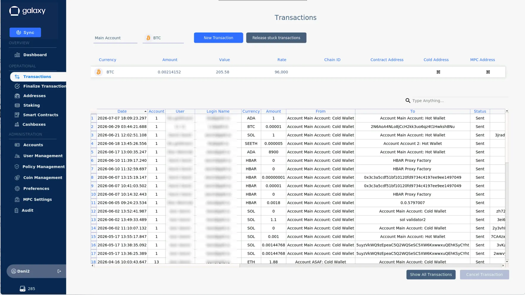Sort table by Currency column
The image size is (525, 295).
251,111
